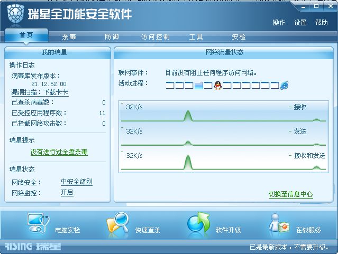338x254 pixels.
Task: Click the 接收 traffic graph spike
Action: [188, 116]
